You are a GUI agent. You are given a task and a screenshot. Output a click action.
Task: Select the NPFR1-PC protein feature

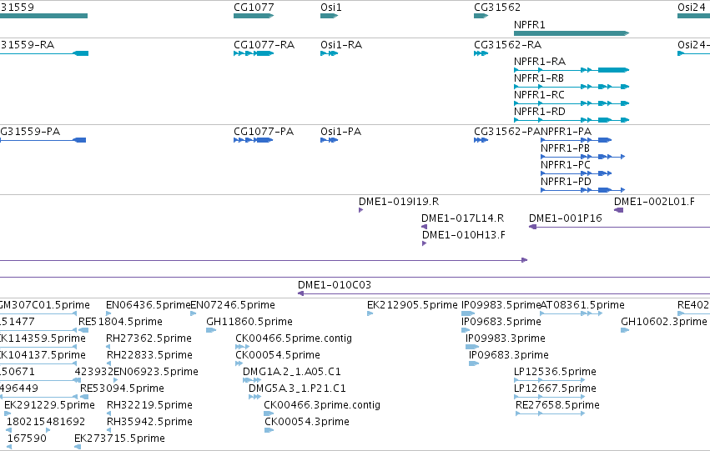(x=576, y=173)
